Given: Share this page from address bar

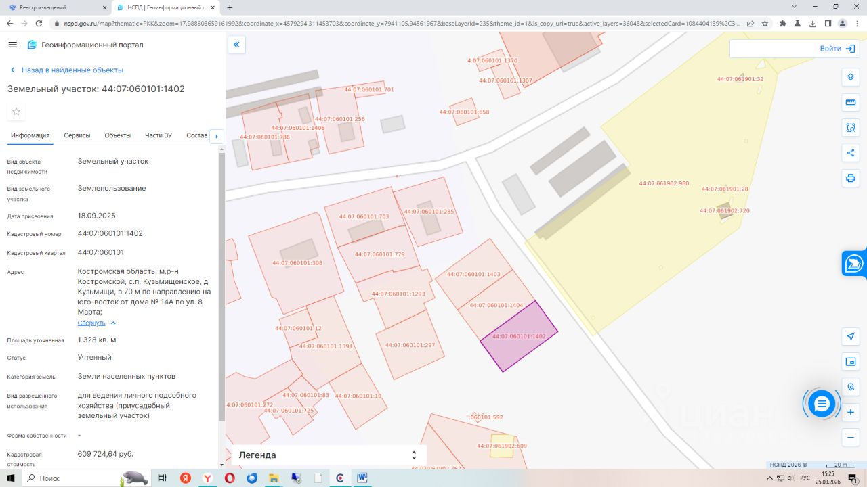Looking at the screenshot, I should [x=750, y=23].
